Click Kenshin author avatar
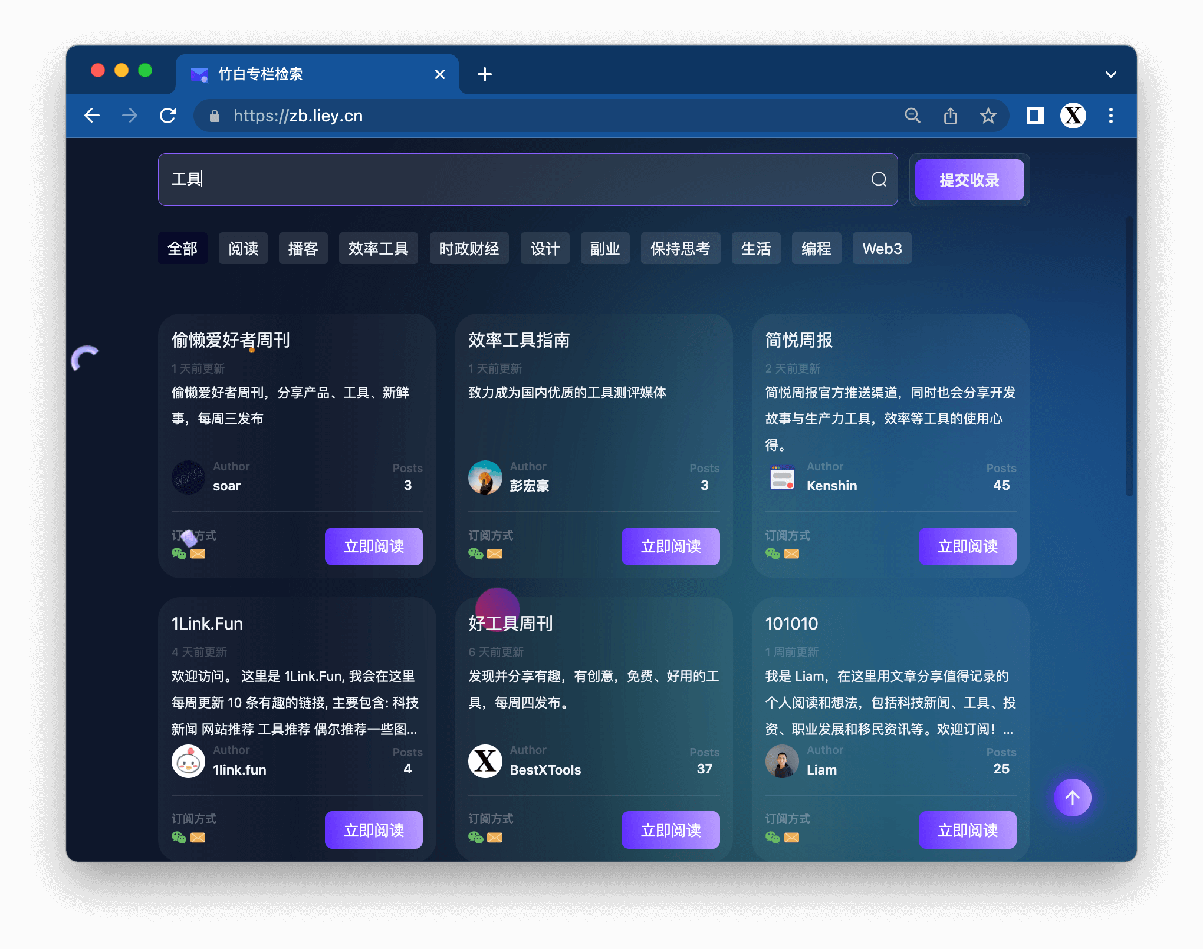Screen dimensions: 1203x949 coord(782,477)
